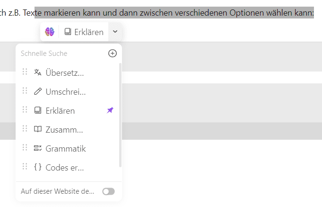Click the book icon beside Erklären button
This screenshot has width=322, height=207.
coord(68,32)
